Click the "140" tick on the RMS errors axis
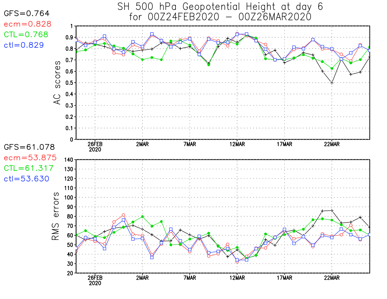The image size is (387, 299). click(69, 160)
